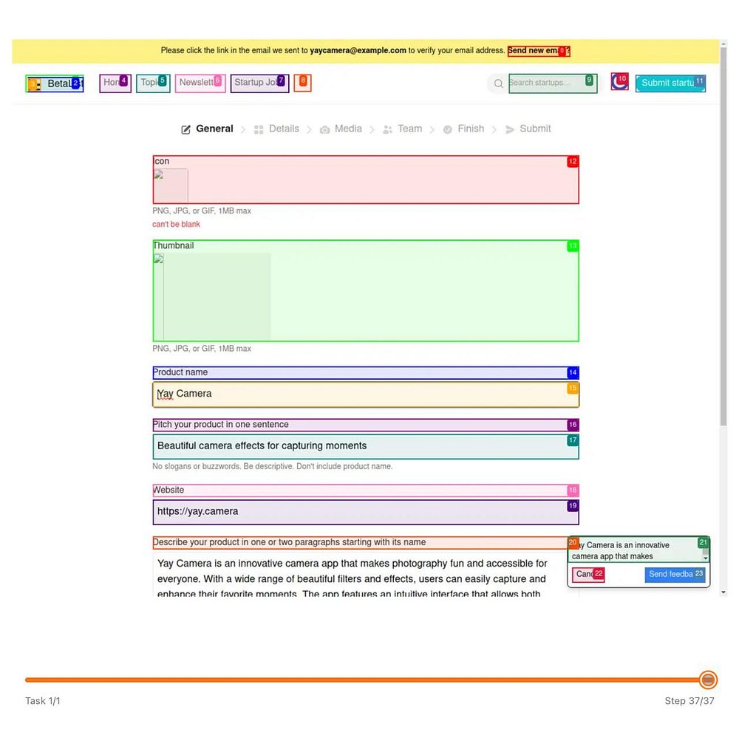This screenshot has height=735, width=739.
Task: Click the search magnifier icon
Action: click(498, 84)
